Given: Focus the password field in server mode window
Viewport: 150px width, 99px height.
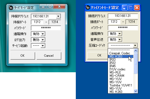Looking at the screenshot, I should 46,28.
